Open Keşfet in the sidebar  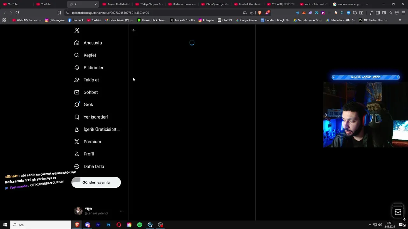[x=85, y=55]
